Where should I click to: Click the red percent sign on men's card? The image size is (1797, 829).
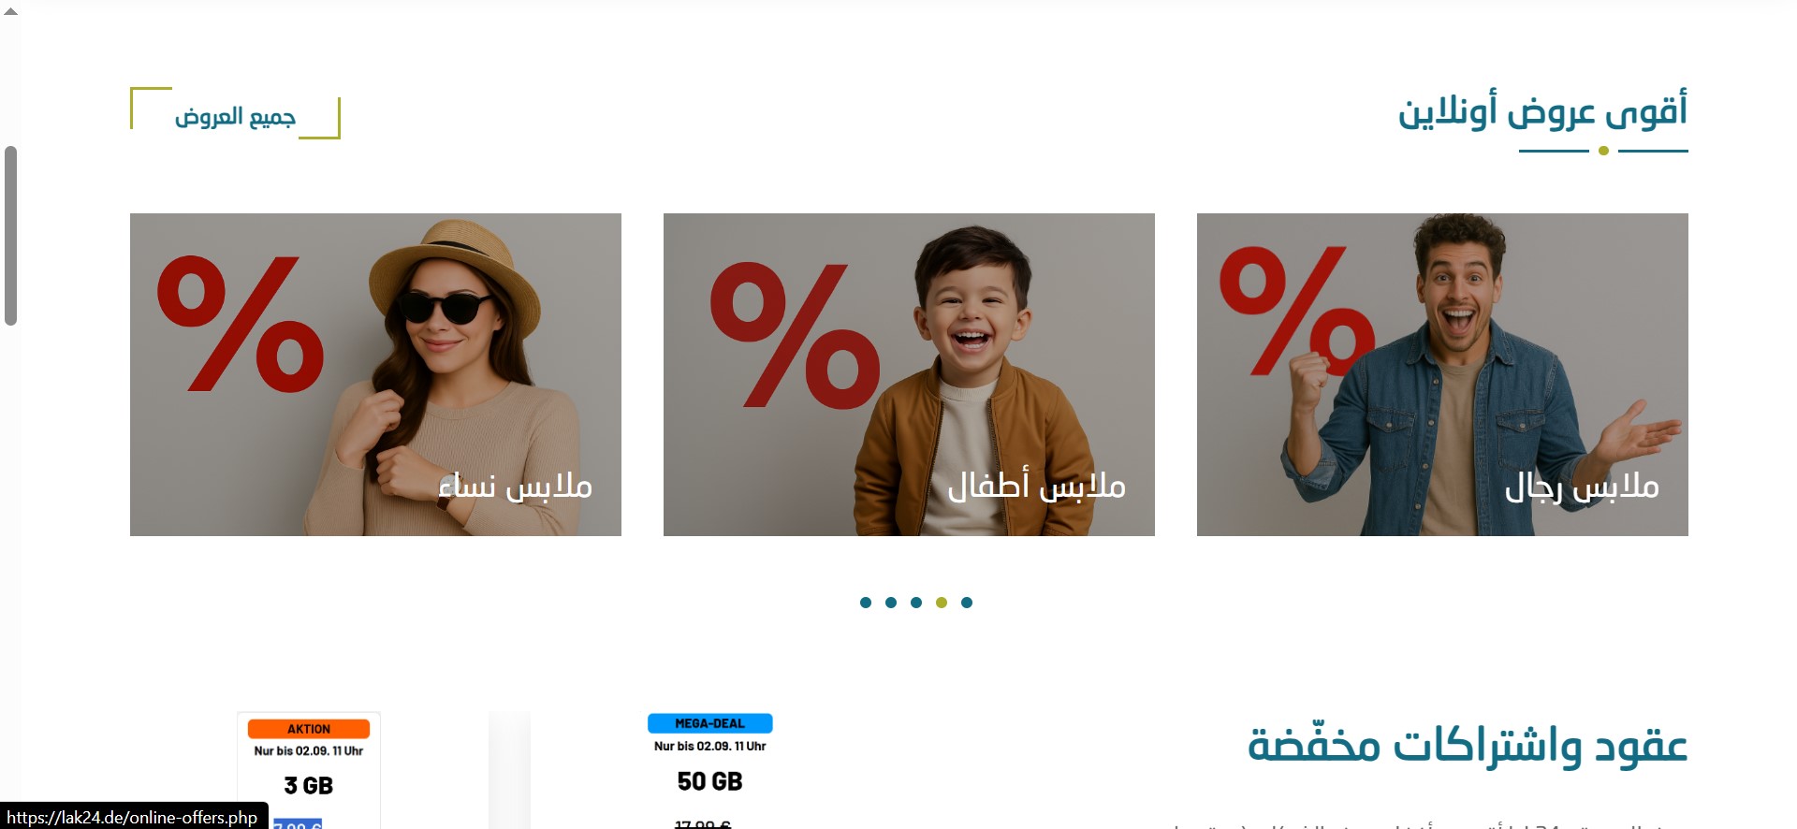pos(1297,311)
